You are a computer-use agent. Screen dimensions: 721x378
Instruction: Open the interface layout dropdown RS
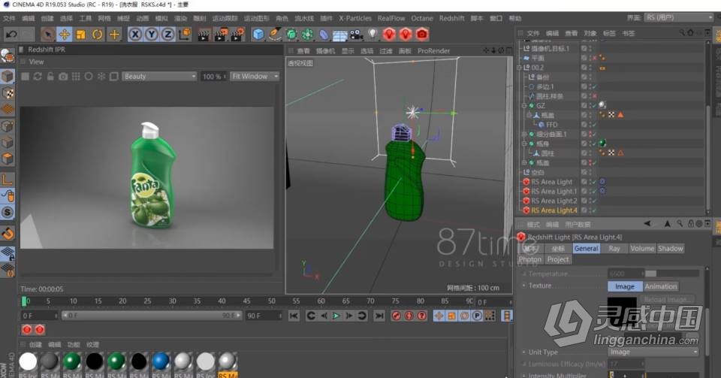(679, 17)
